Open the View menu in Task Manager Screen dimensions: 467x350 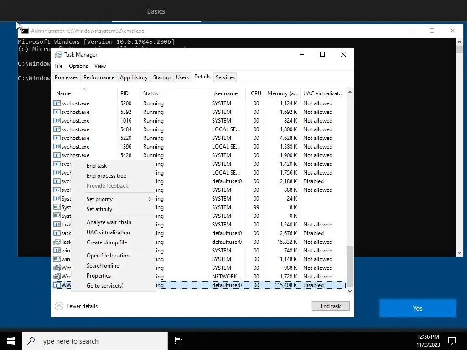100,66
